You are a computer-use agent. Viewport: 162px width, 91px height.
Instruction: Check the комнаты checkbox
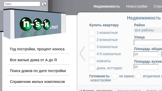(92, 61)
